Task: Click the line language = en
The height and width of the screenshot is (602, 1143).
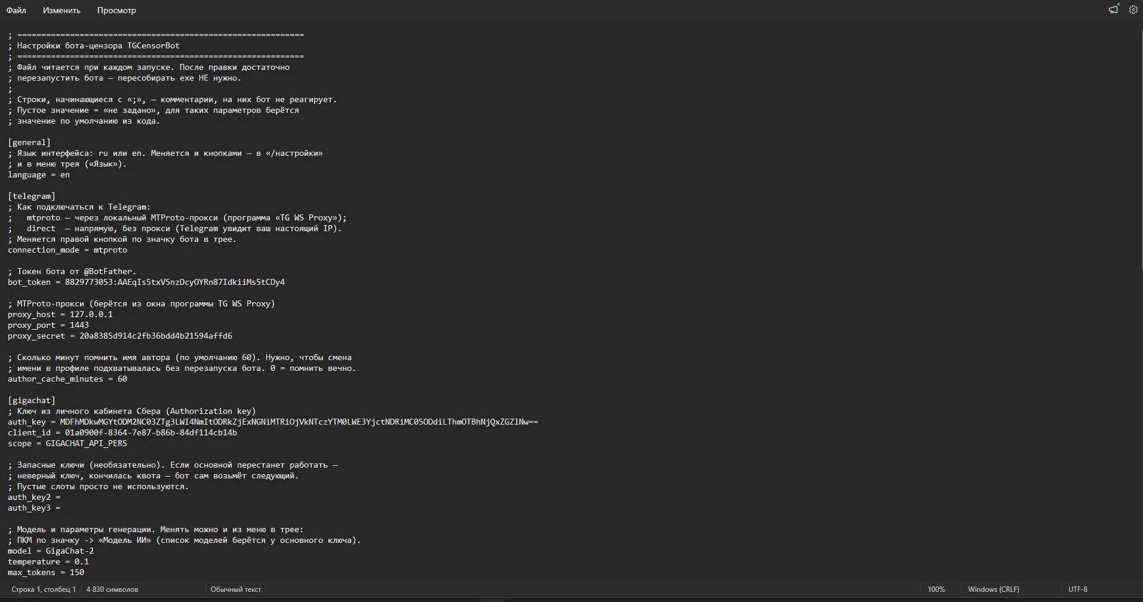Action: 39,174
